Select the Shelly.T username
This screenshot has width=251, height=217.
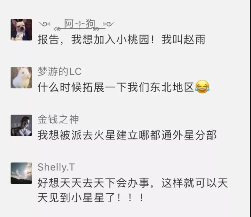56,167
